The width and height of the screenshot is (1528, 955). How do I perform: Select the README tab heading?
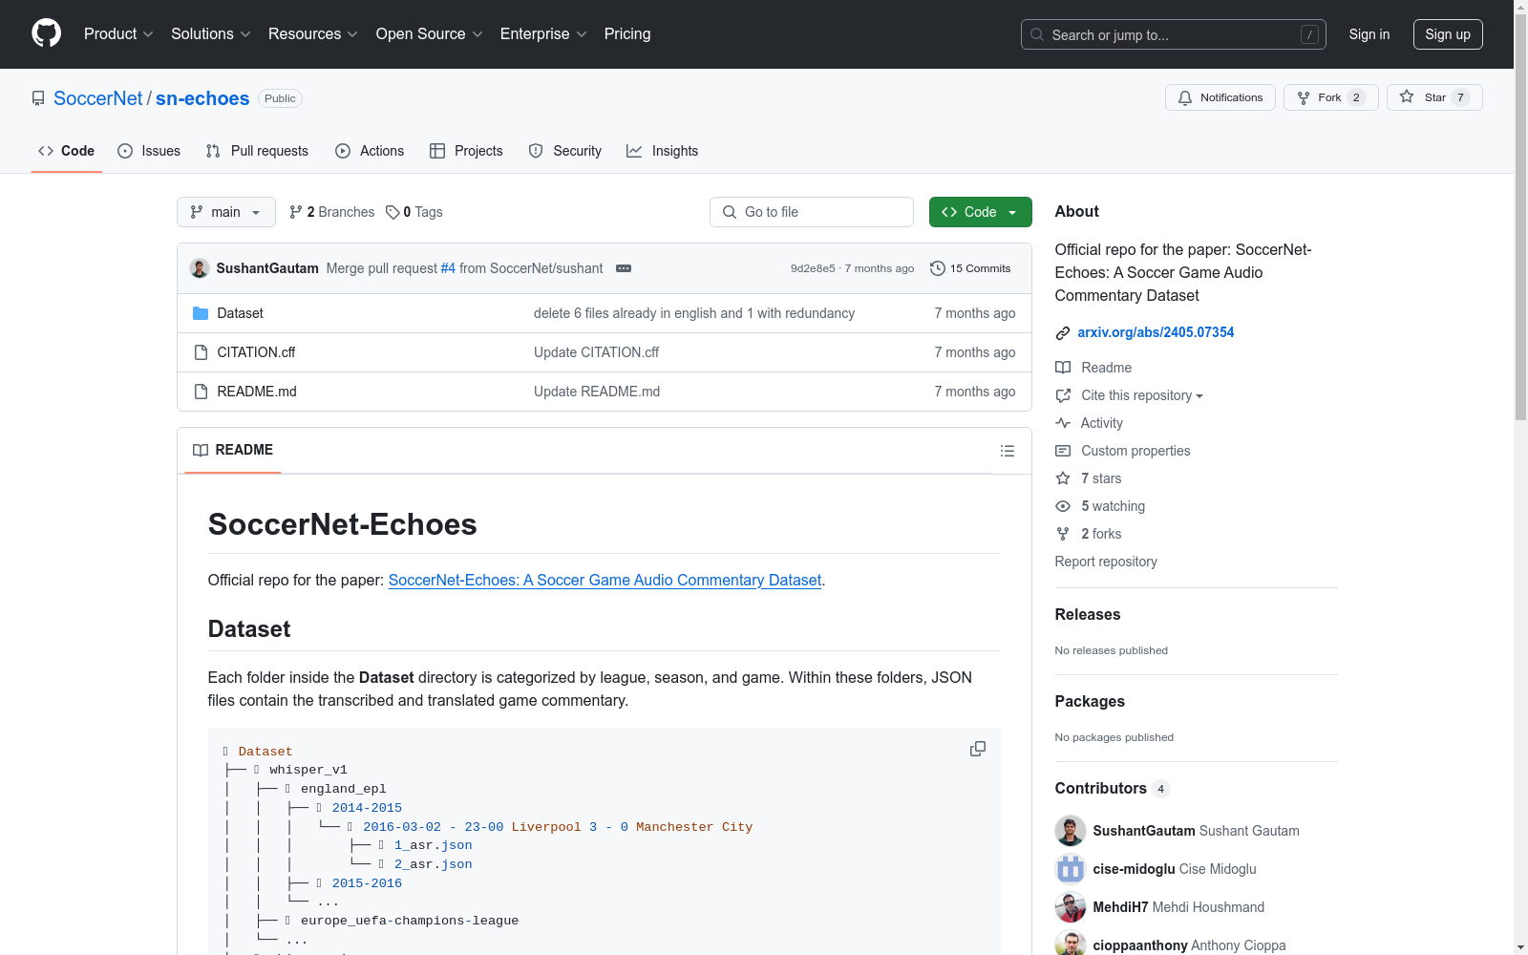233,450
